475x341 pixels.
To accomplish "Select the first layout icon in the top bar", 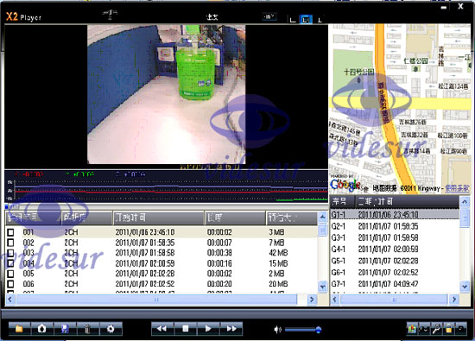I will (293, 20).
